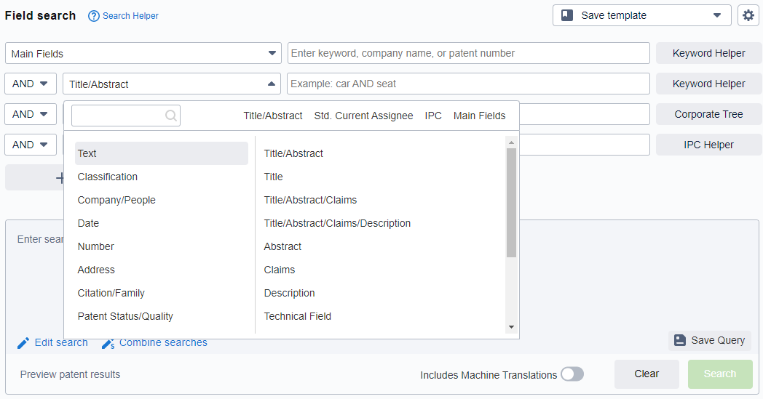The width and height of the screenshot is (763, 399).
Task: Click the Save Query disk icon
Action: [x=680, y=340]
